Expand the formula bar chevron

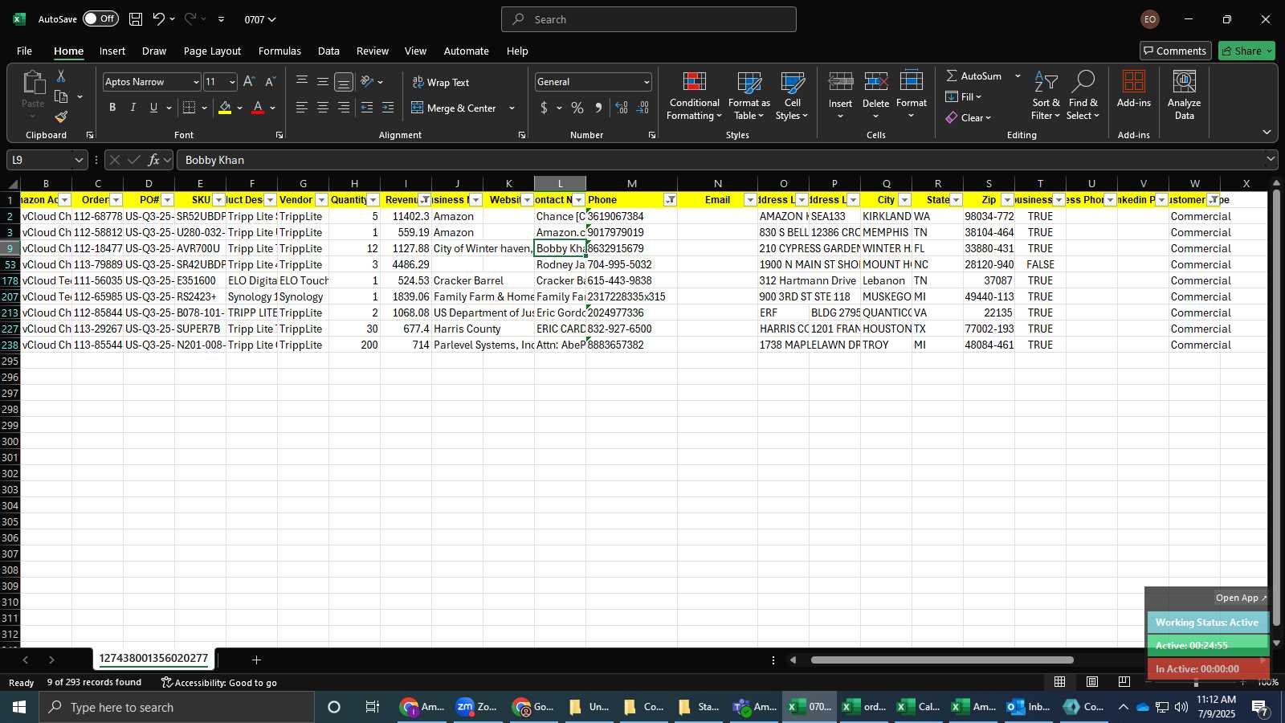pos(1271,159)
